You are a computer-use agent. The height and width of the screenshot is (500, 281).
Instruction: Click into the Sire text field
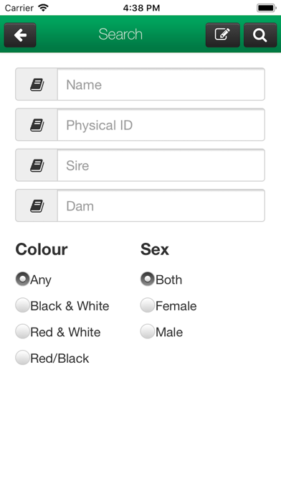pos(161,165)
